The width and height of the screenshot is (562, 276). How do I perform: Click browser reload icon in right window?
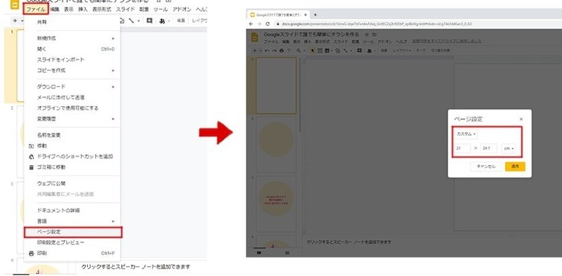click(x=268, y=24)
